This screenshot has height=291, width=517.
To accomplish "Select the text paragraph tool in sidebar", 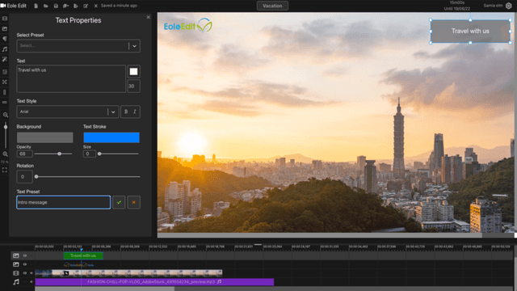I will coord(5,39).
